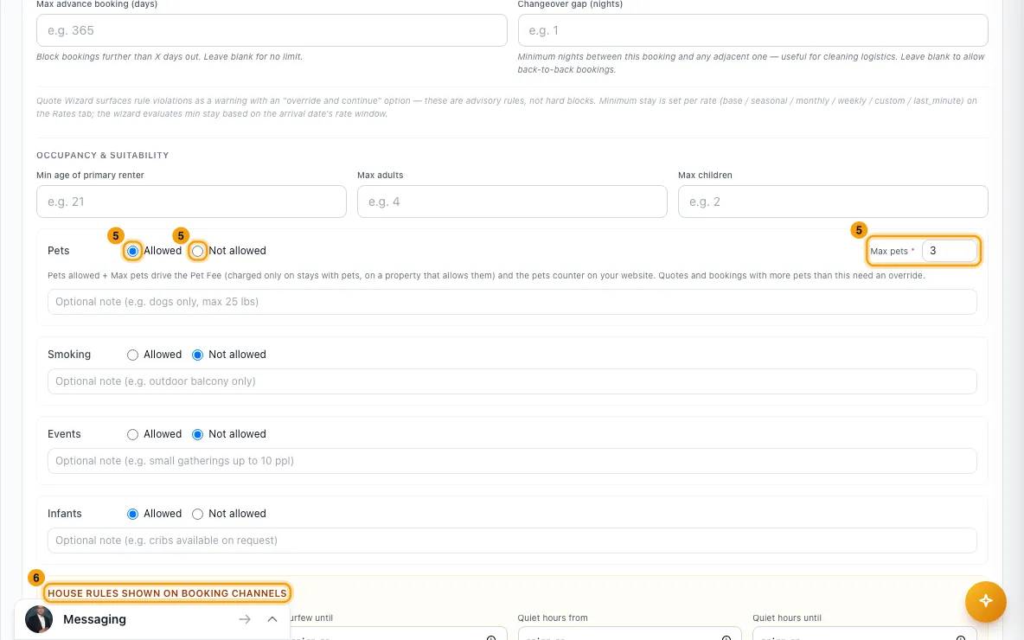1024x640 pixels.
Task: Click the Max children input
Action: tap(833, 202)
